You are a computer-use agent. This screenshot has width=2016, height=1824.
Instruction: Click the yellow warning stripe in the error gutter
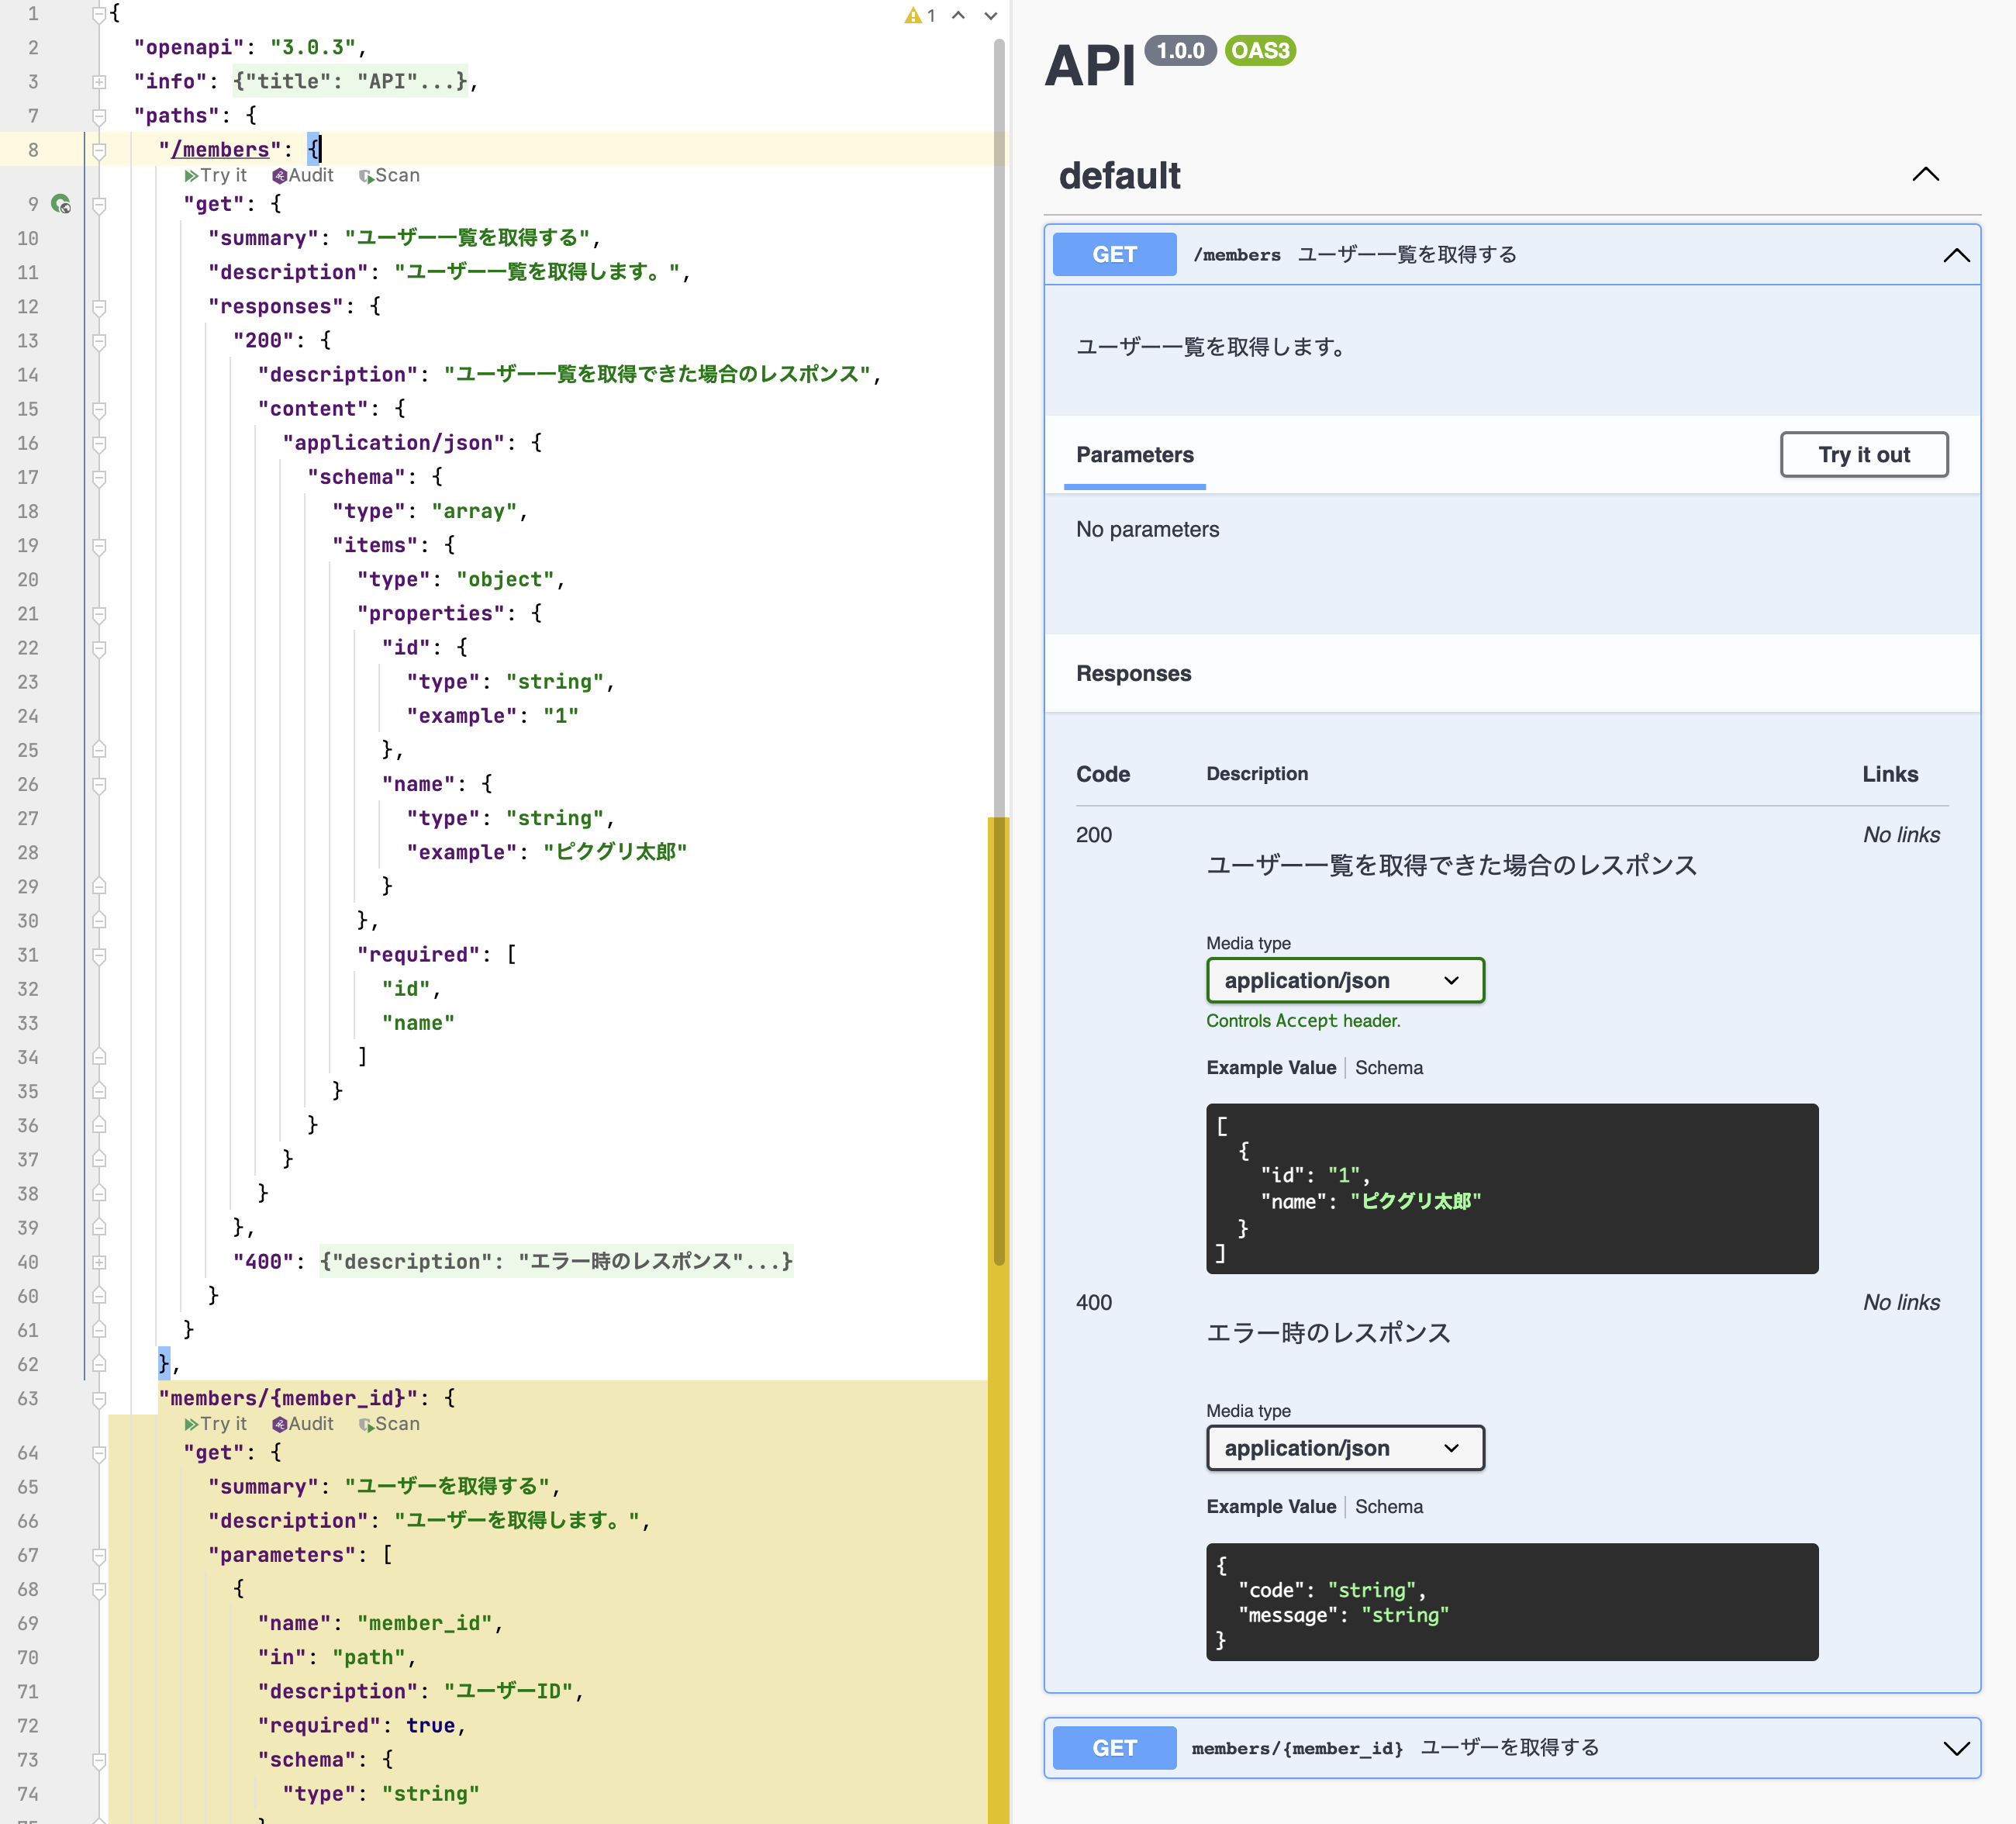coord(998,1320)
